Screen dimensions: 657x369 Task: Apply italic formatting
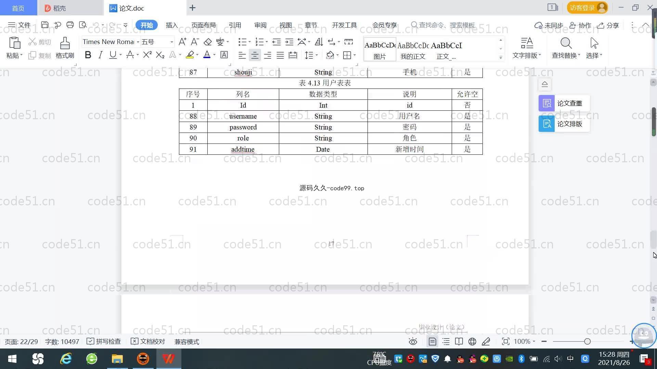[x=100, y=55]
